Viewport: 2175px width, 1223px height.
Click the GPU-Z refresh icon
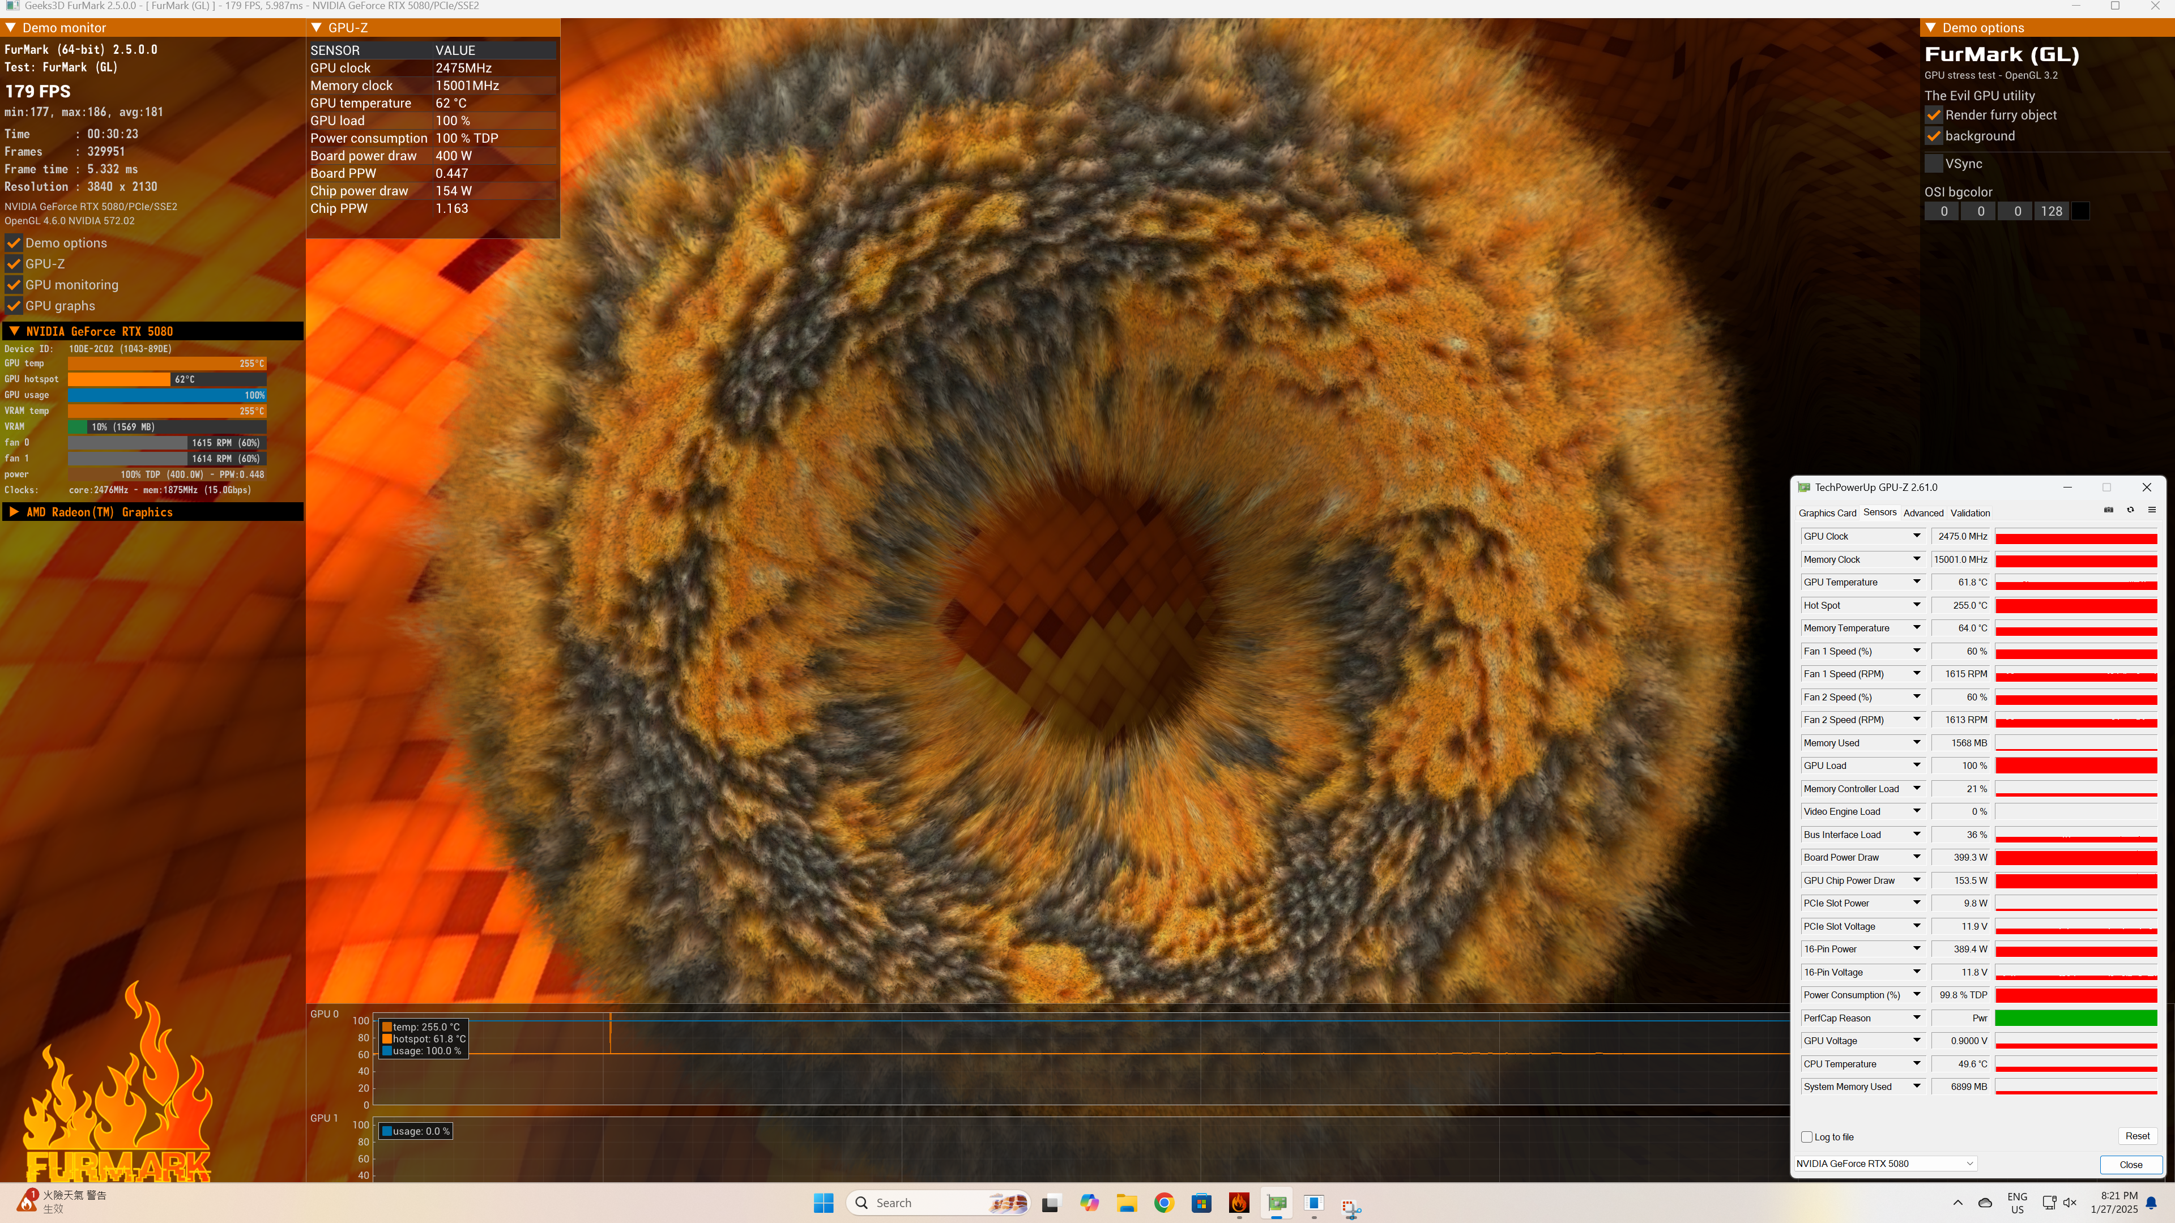tap(2130, 510)
